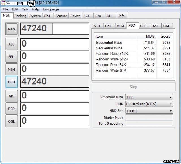The image size is (181, 164).
Task: Open the File menu
Action: [x=5, y=9]
